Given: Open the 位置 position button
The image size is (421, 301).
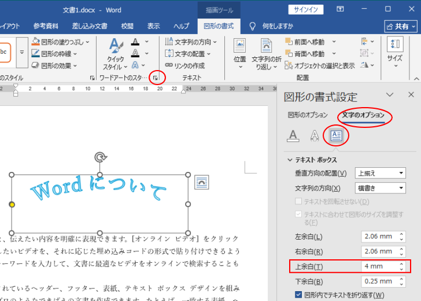Looking at the screenshot, I should click(x=240, y=54).
